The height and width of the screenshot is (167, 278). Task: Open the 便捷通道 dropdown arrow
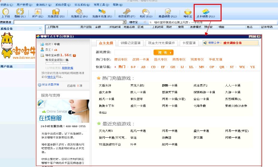point(124,22)
